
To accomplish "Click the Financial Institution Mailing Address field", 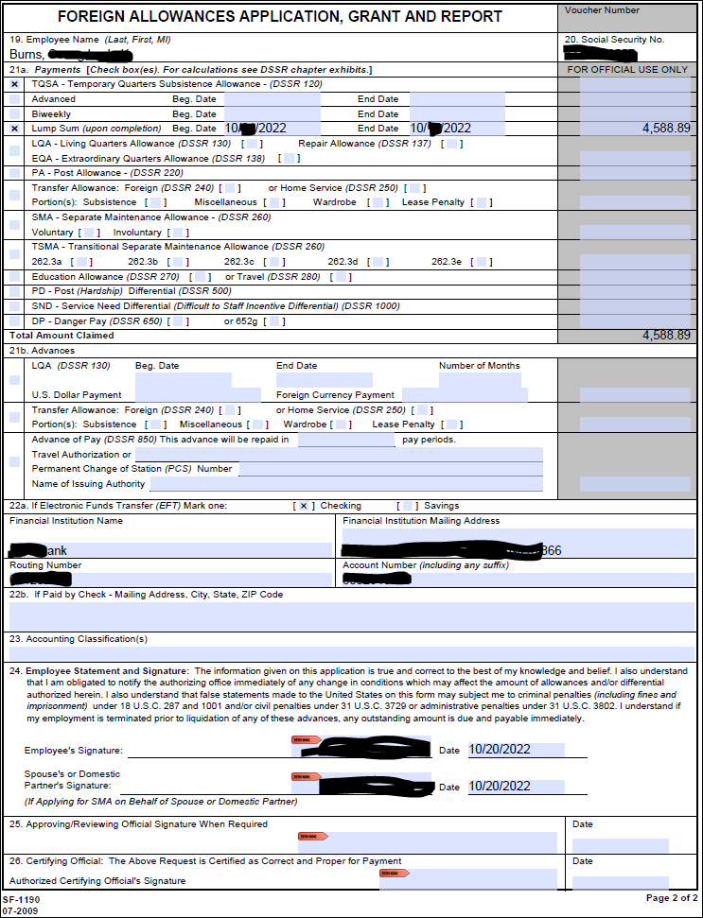I will 518,543.
